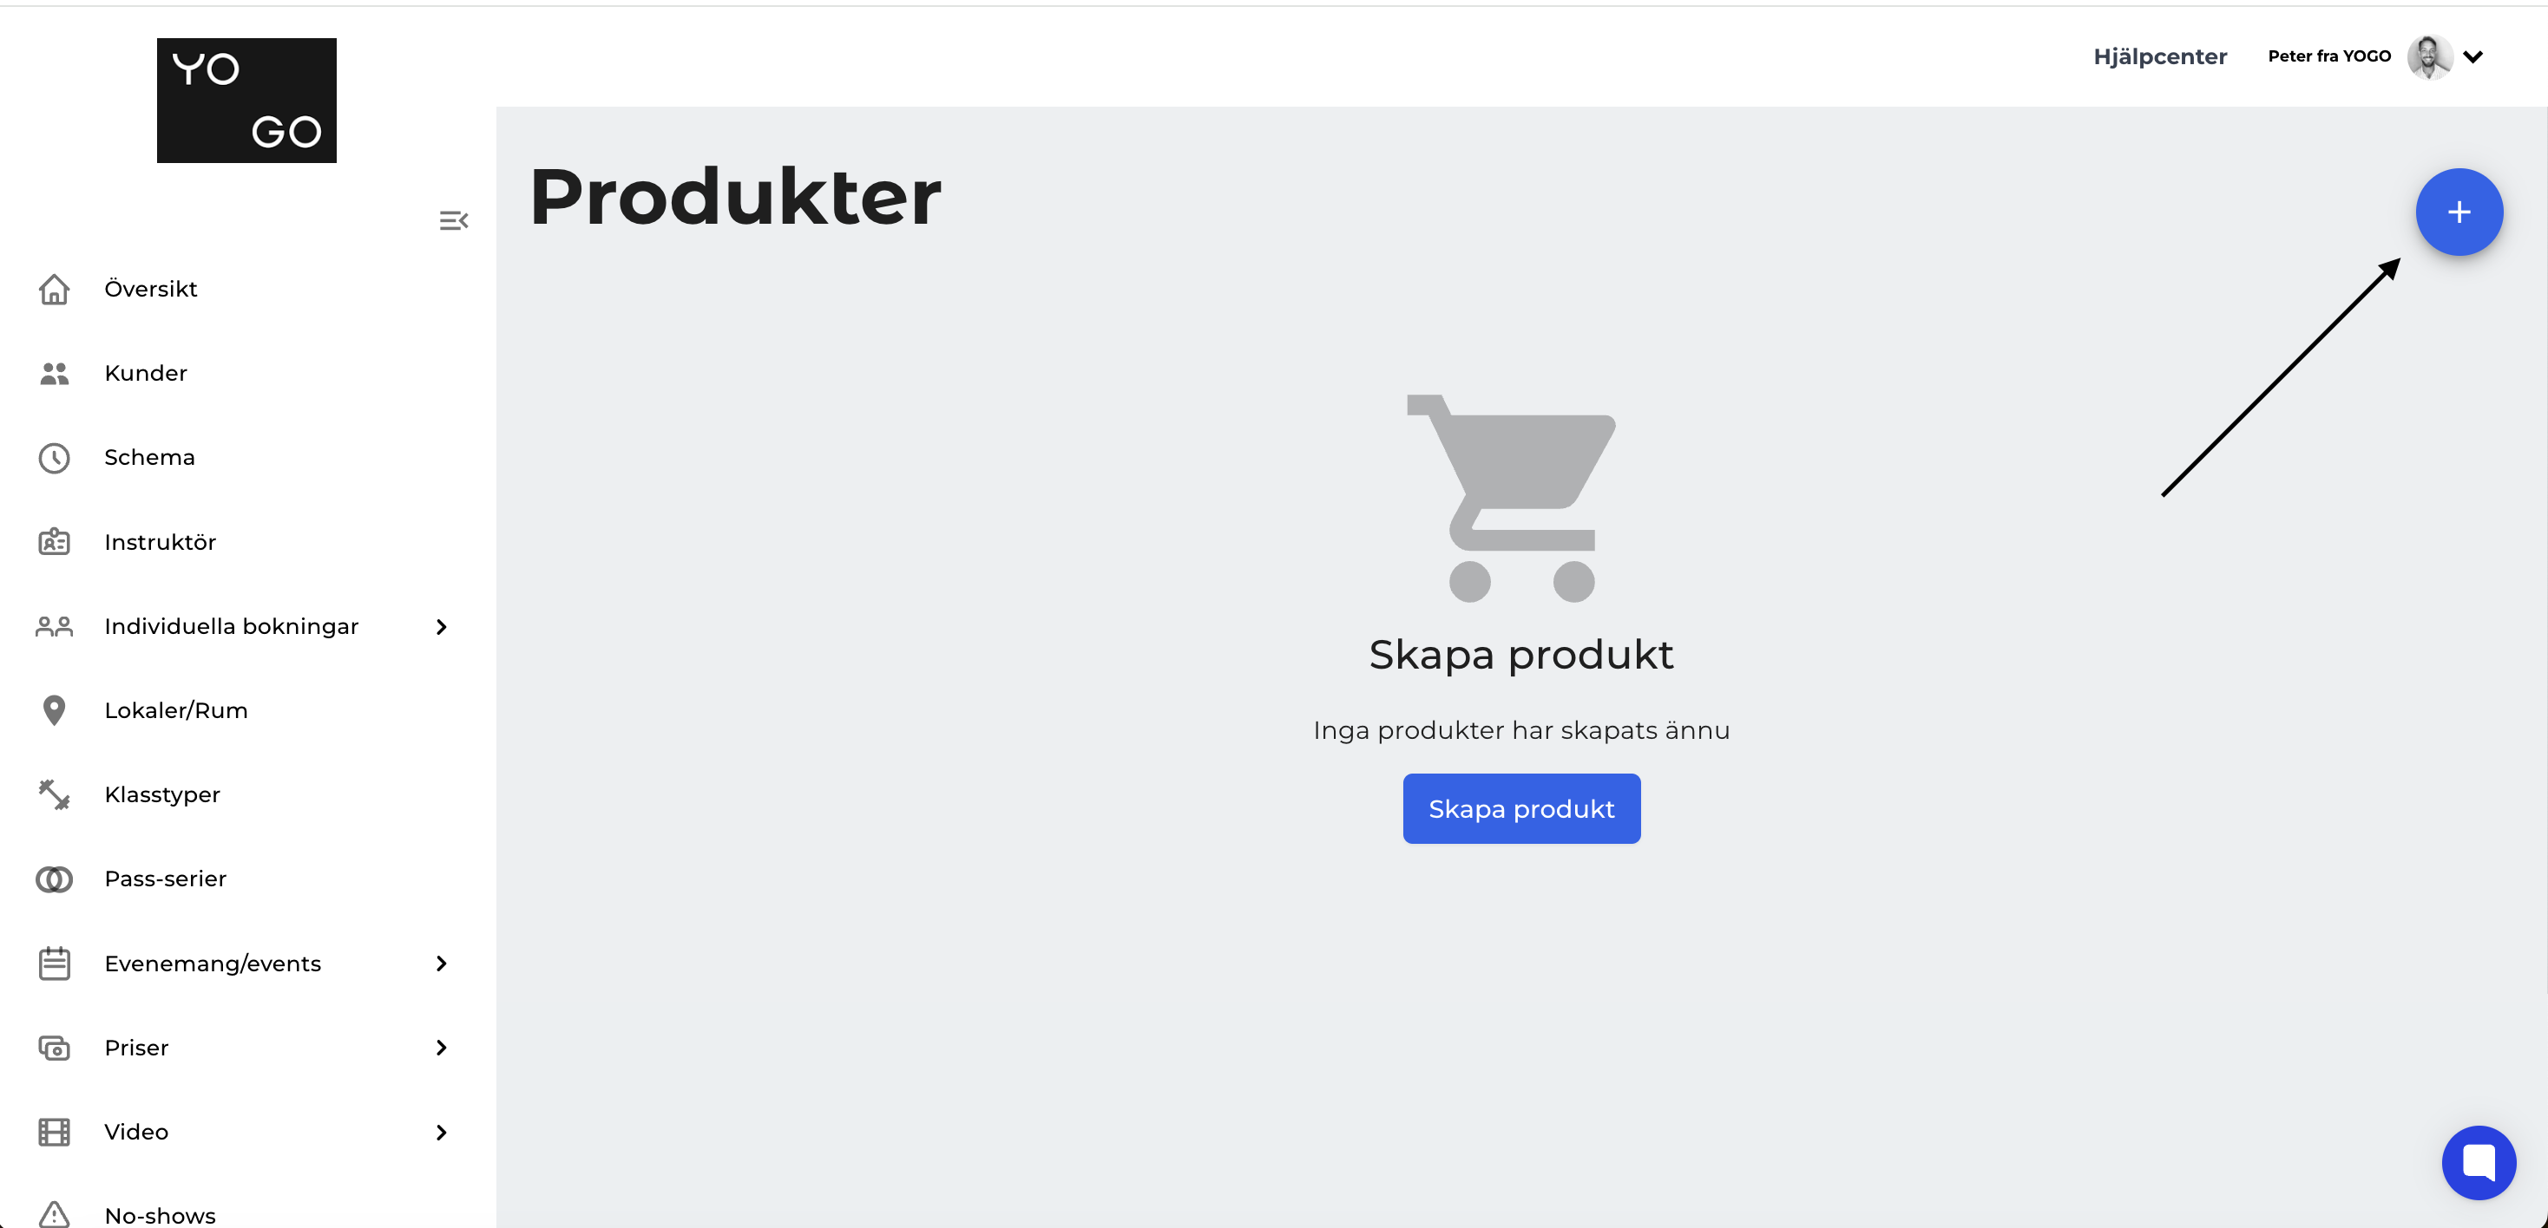
Task: Expand Evenemang/events submenu chevron
Action: [441, 963]
